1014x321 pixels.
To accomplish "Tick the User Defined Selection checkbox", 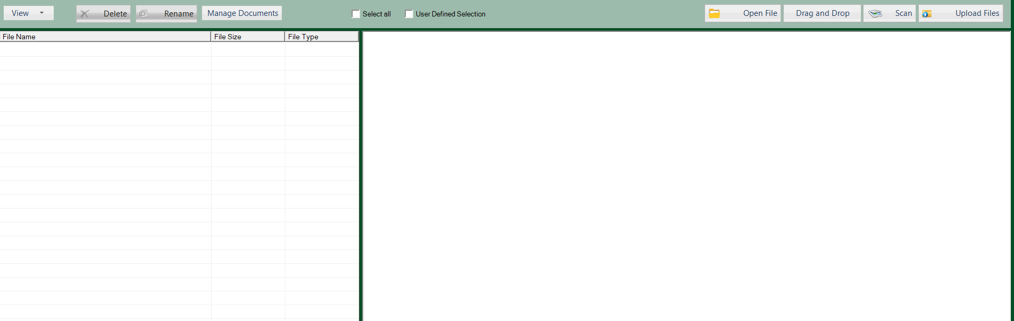I will point(409,14).
